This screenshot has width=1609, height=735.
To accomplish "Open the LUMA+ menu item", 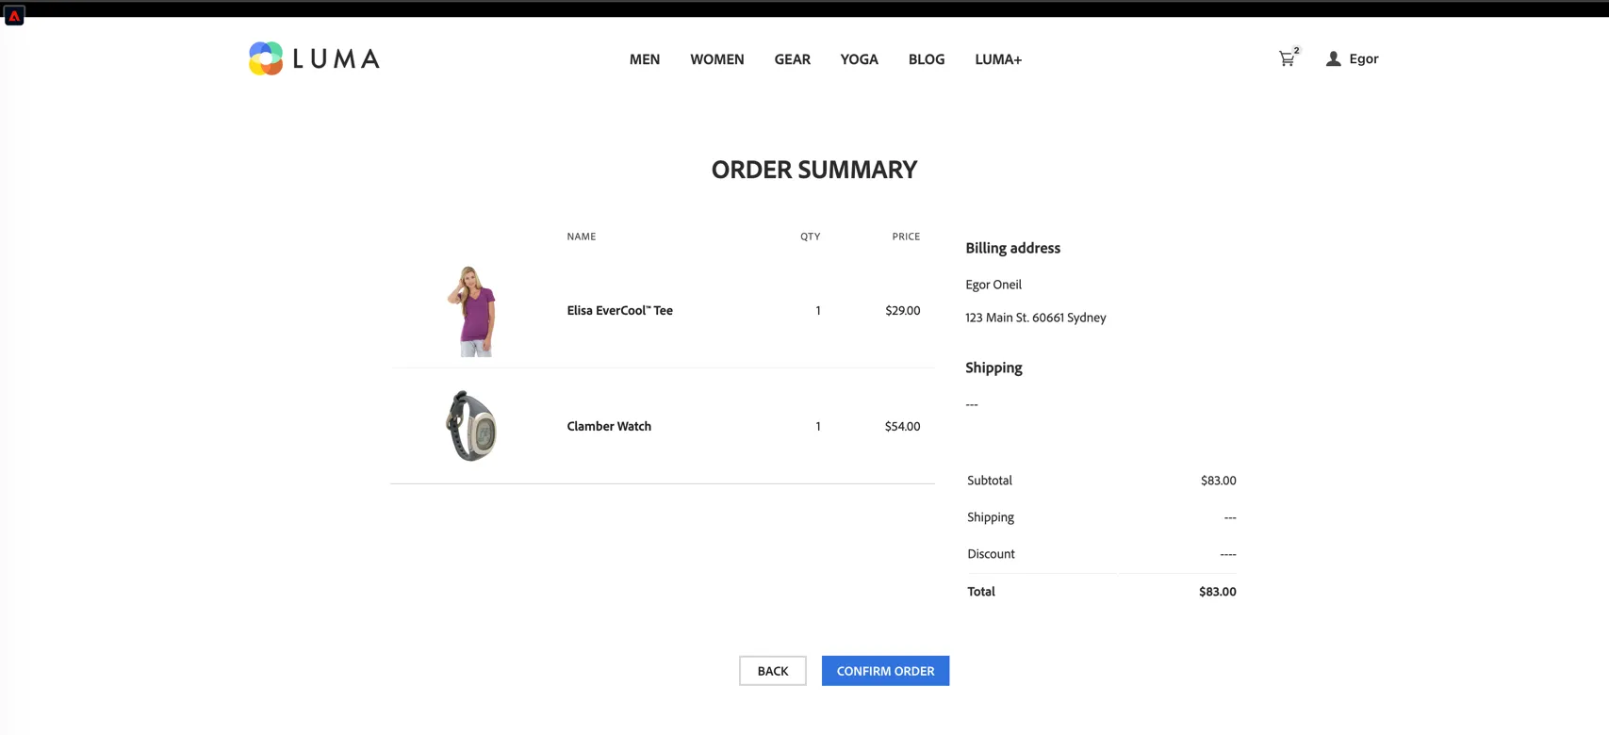I will point(998,59).
